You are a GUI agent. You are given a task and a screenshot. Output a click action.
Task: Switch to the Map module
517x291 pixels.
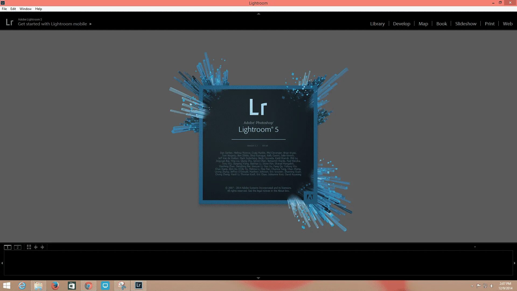423,24
